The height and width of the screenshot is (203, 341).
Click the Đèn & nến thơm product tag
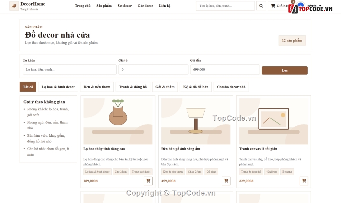pos(173,171)
